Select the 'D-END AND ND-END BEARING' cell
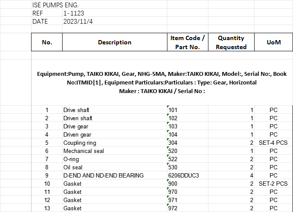Image resolution: width=293 pixels, height=212 pixels. coord(114,175)
